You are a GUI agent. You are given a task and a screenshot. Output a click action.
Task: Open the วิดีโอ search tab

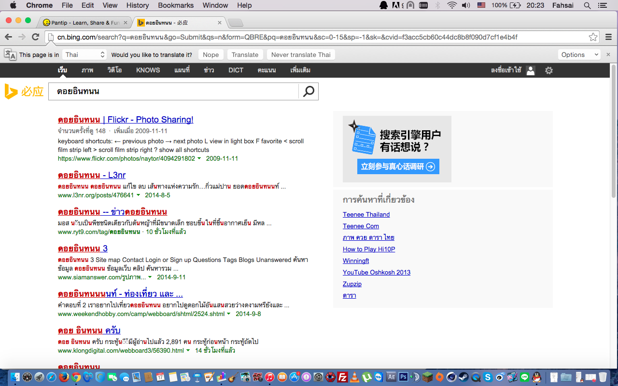tap(114, 70)
